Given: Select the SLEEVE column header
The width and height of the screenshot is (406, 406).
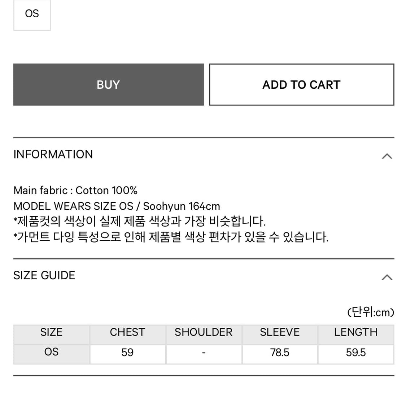Looking at the screenshot, I should coord(280,332).
